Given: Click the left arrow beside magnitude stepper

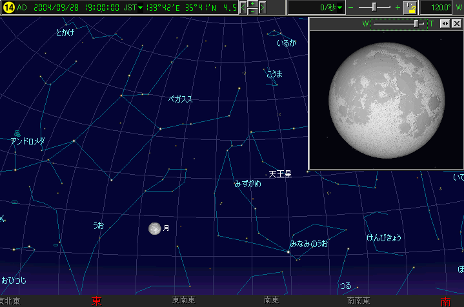Looking at the screenshot, I should coord(243,8).
